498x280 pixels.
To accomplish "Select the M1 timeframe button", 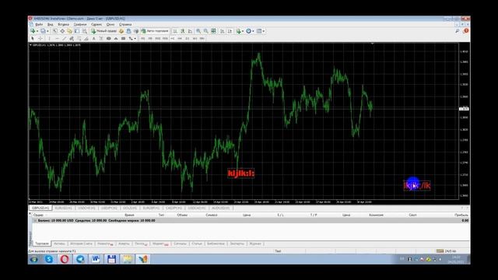I will tap(143, 38).
